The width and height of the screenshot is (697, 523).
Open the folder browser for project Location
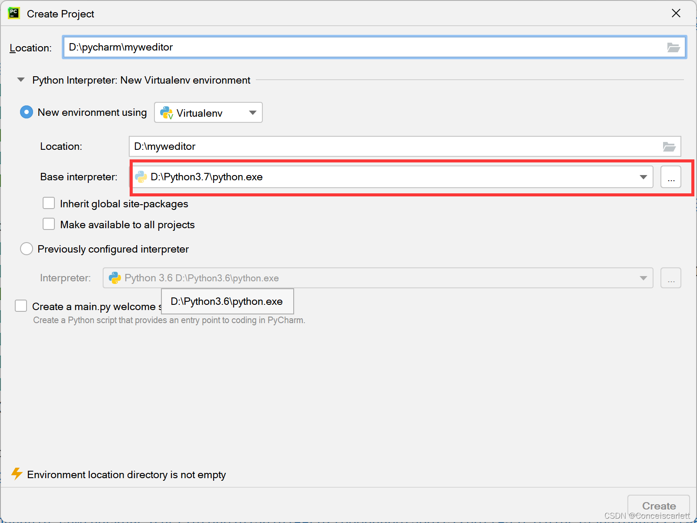coord(674,47)
